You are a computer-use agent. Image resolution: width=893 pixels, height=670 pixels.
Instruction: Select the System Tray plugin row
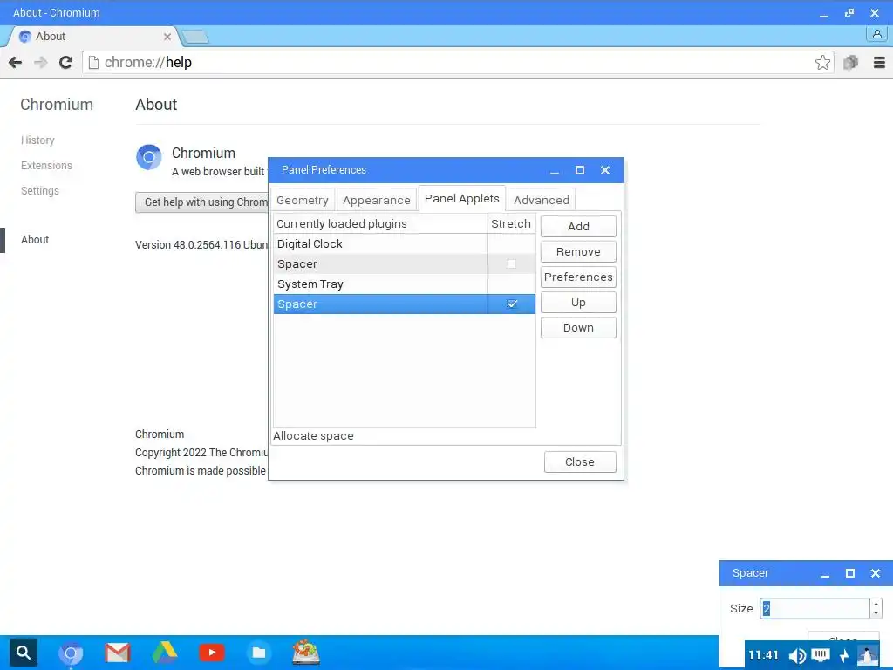coord(405,284)
